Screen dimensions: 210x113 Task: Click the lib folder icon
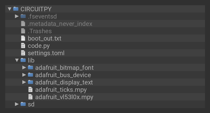coord(23,60)
